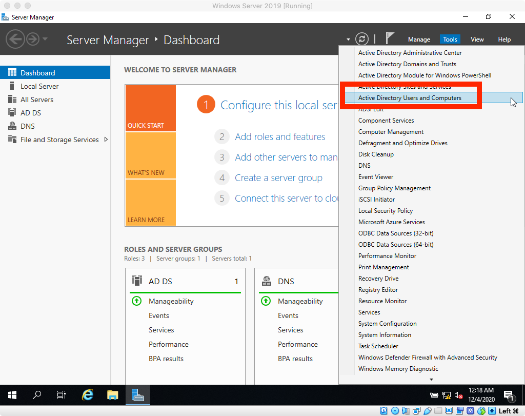The height and width of the screenshot is (416, 525).
Task: Open the View menu
Action: (x=477, y=39)
